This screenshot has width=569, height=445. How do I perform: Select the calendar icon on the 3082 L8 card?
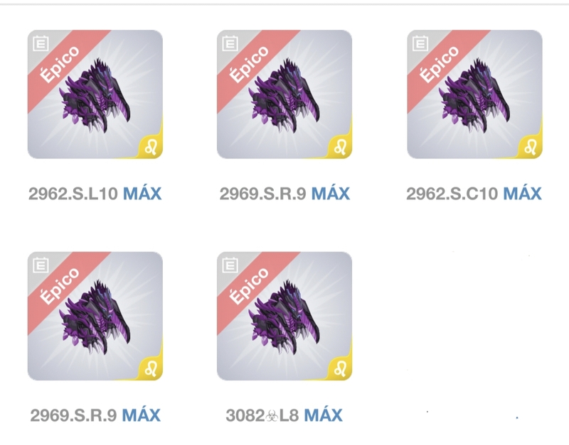[230, 265]
